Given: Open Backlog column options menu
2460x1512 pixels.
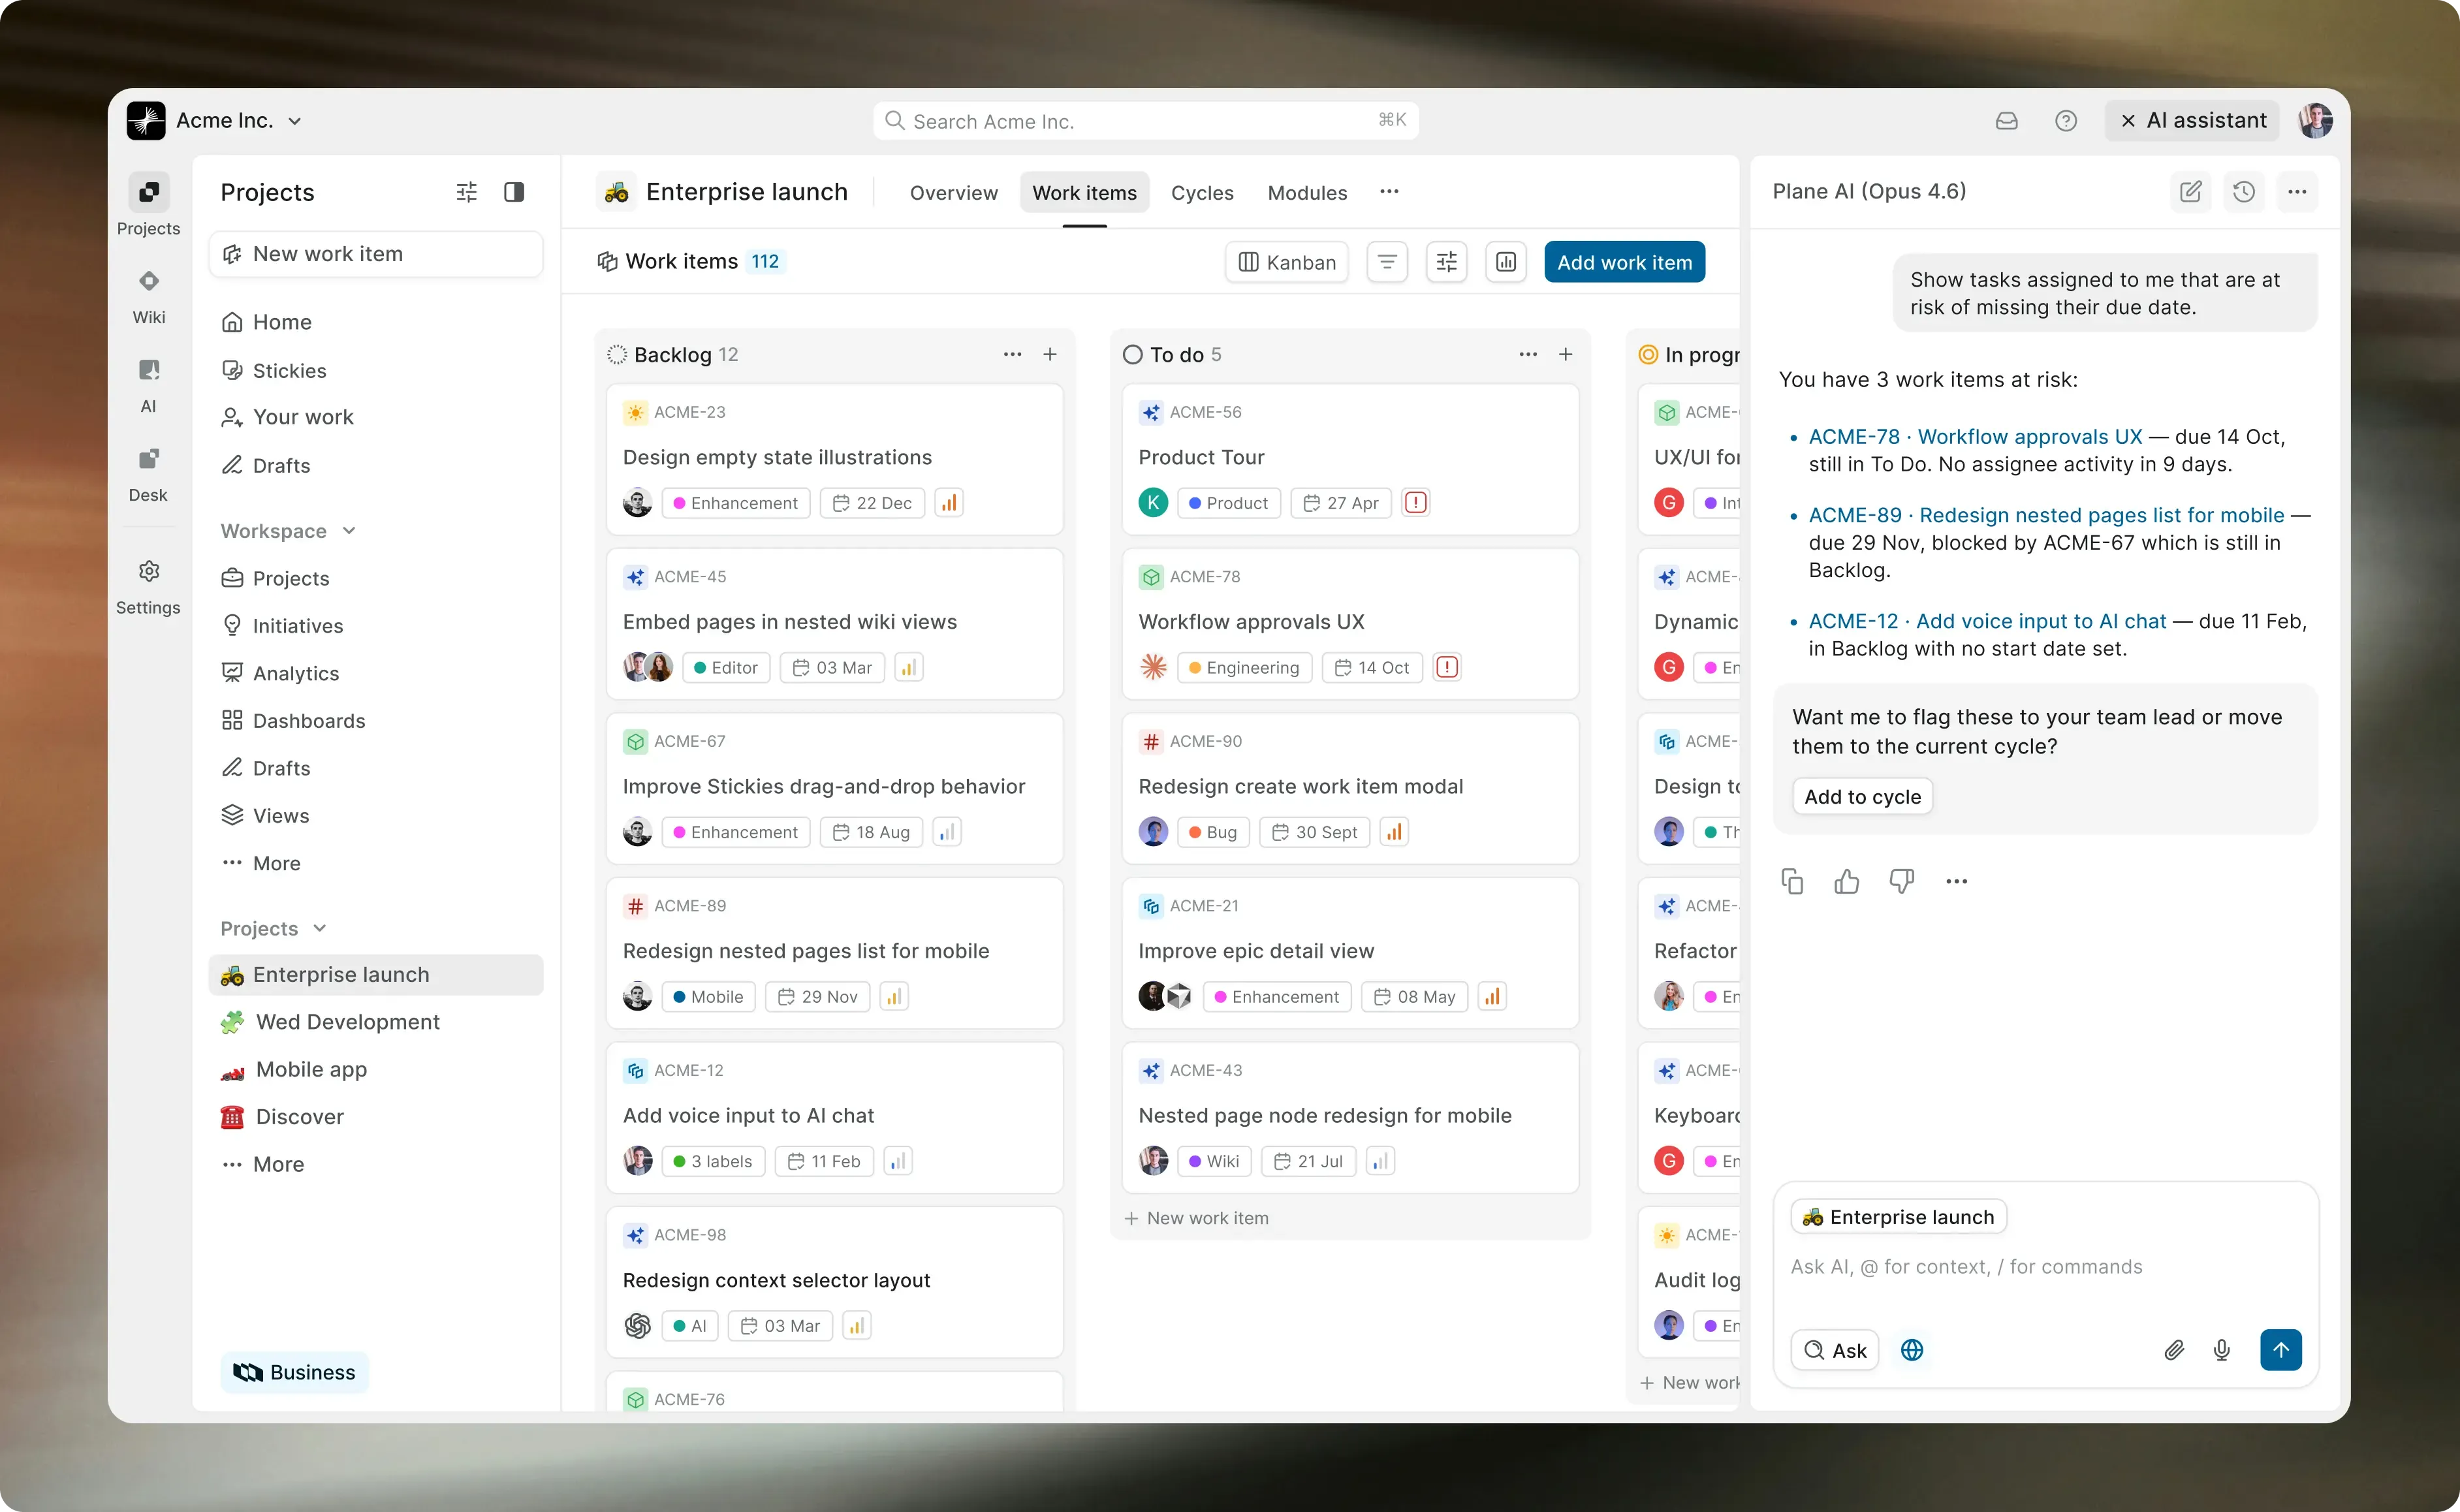Looking at the screenshot, I should 1012,354.
